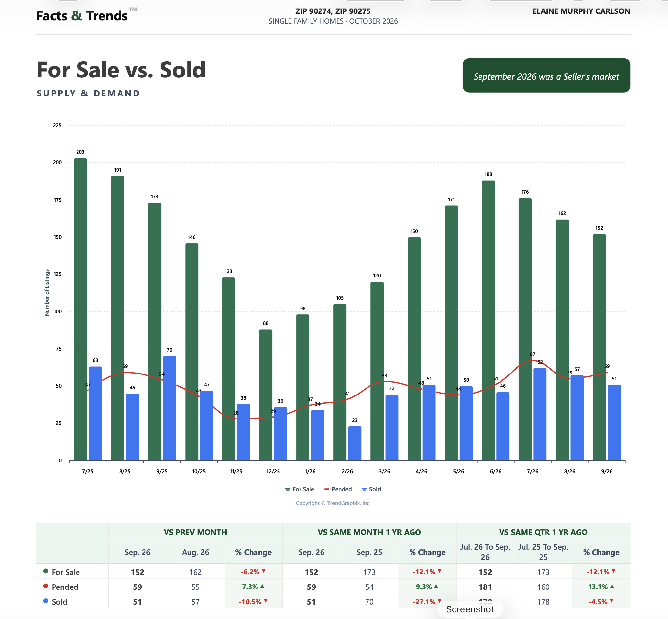The width and height of the screenshot is (668, 619).
Task: Click the 7/25 For Sale bar labeled 203
Action: pyautogui.click(x=80, y=309)
